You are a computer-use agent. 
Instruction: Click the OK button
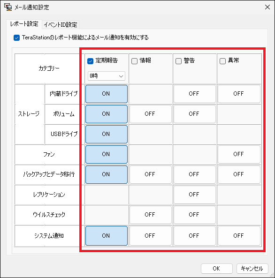[x=217, y=269]
